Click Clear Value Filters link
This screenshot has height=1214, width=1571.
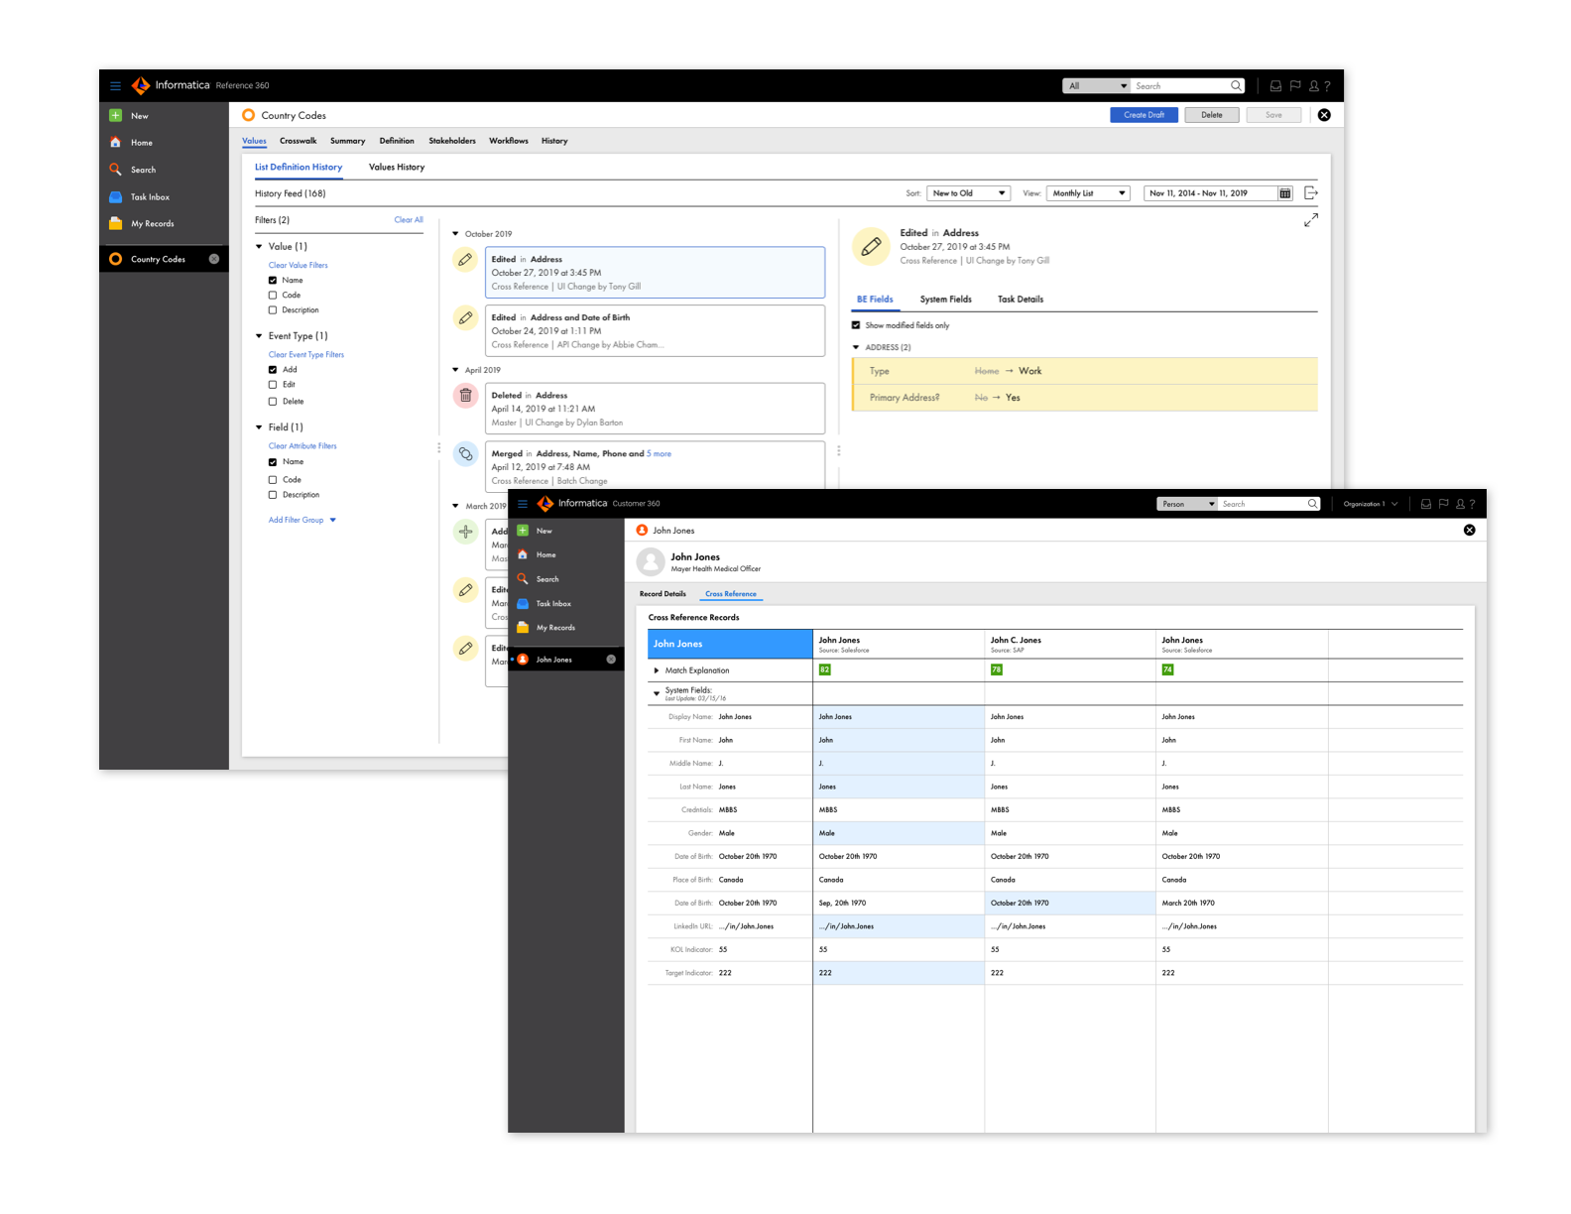(x=298, y=266)
